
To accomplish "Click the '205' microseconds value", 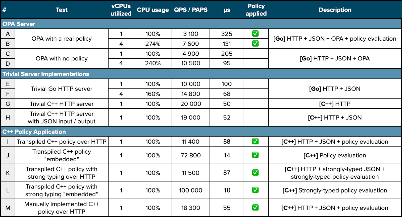I will (227, 54).
